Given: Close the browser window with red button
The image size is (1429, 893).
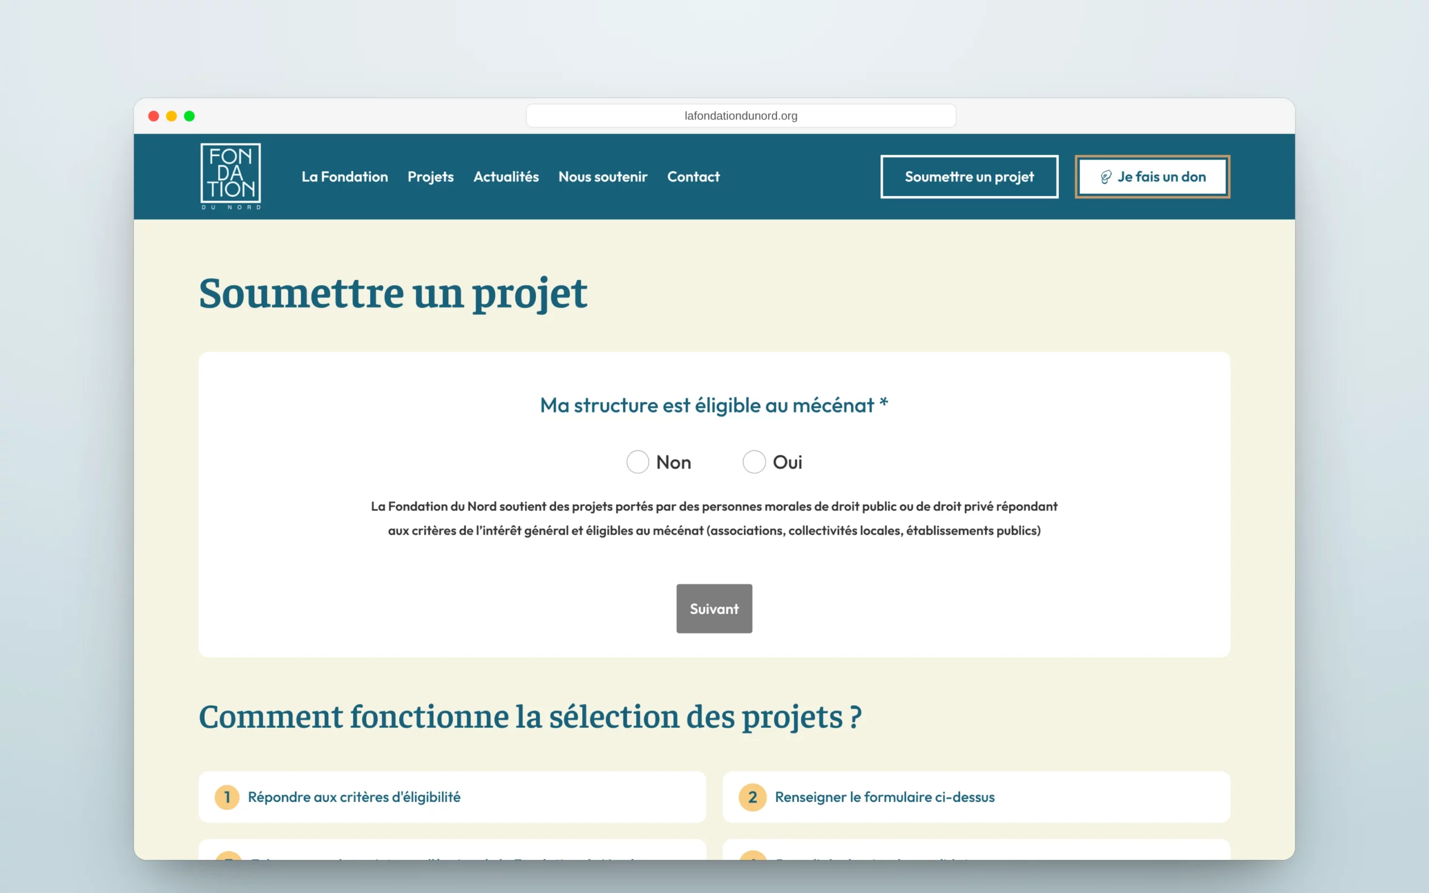Looking at the screenshot, I should pyautogui.click(x=154, y=116).
